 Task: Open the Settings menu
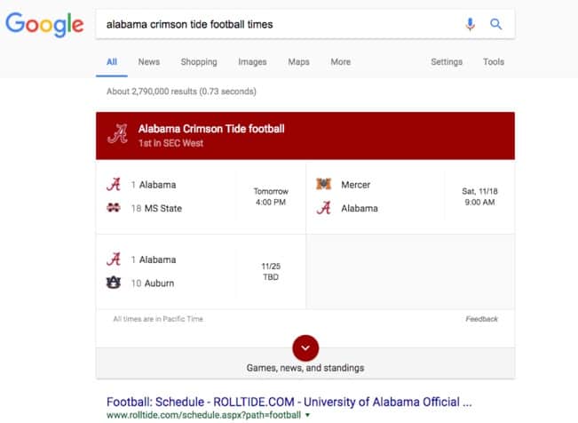pyautogui.click(x=447, y=62)
